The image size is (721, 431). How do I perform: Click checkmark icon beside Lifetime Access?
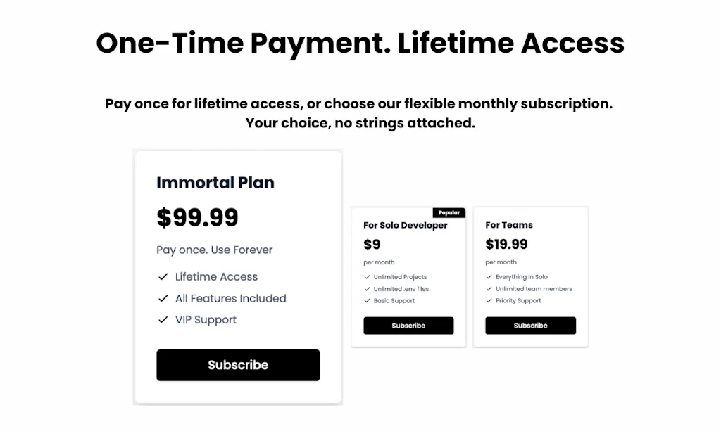(x=163, y=277)
